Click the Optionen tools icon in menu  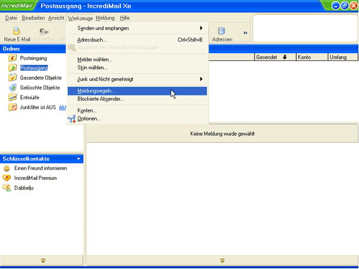point(71,119)
